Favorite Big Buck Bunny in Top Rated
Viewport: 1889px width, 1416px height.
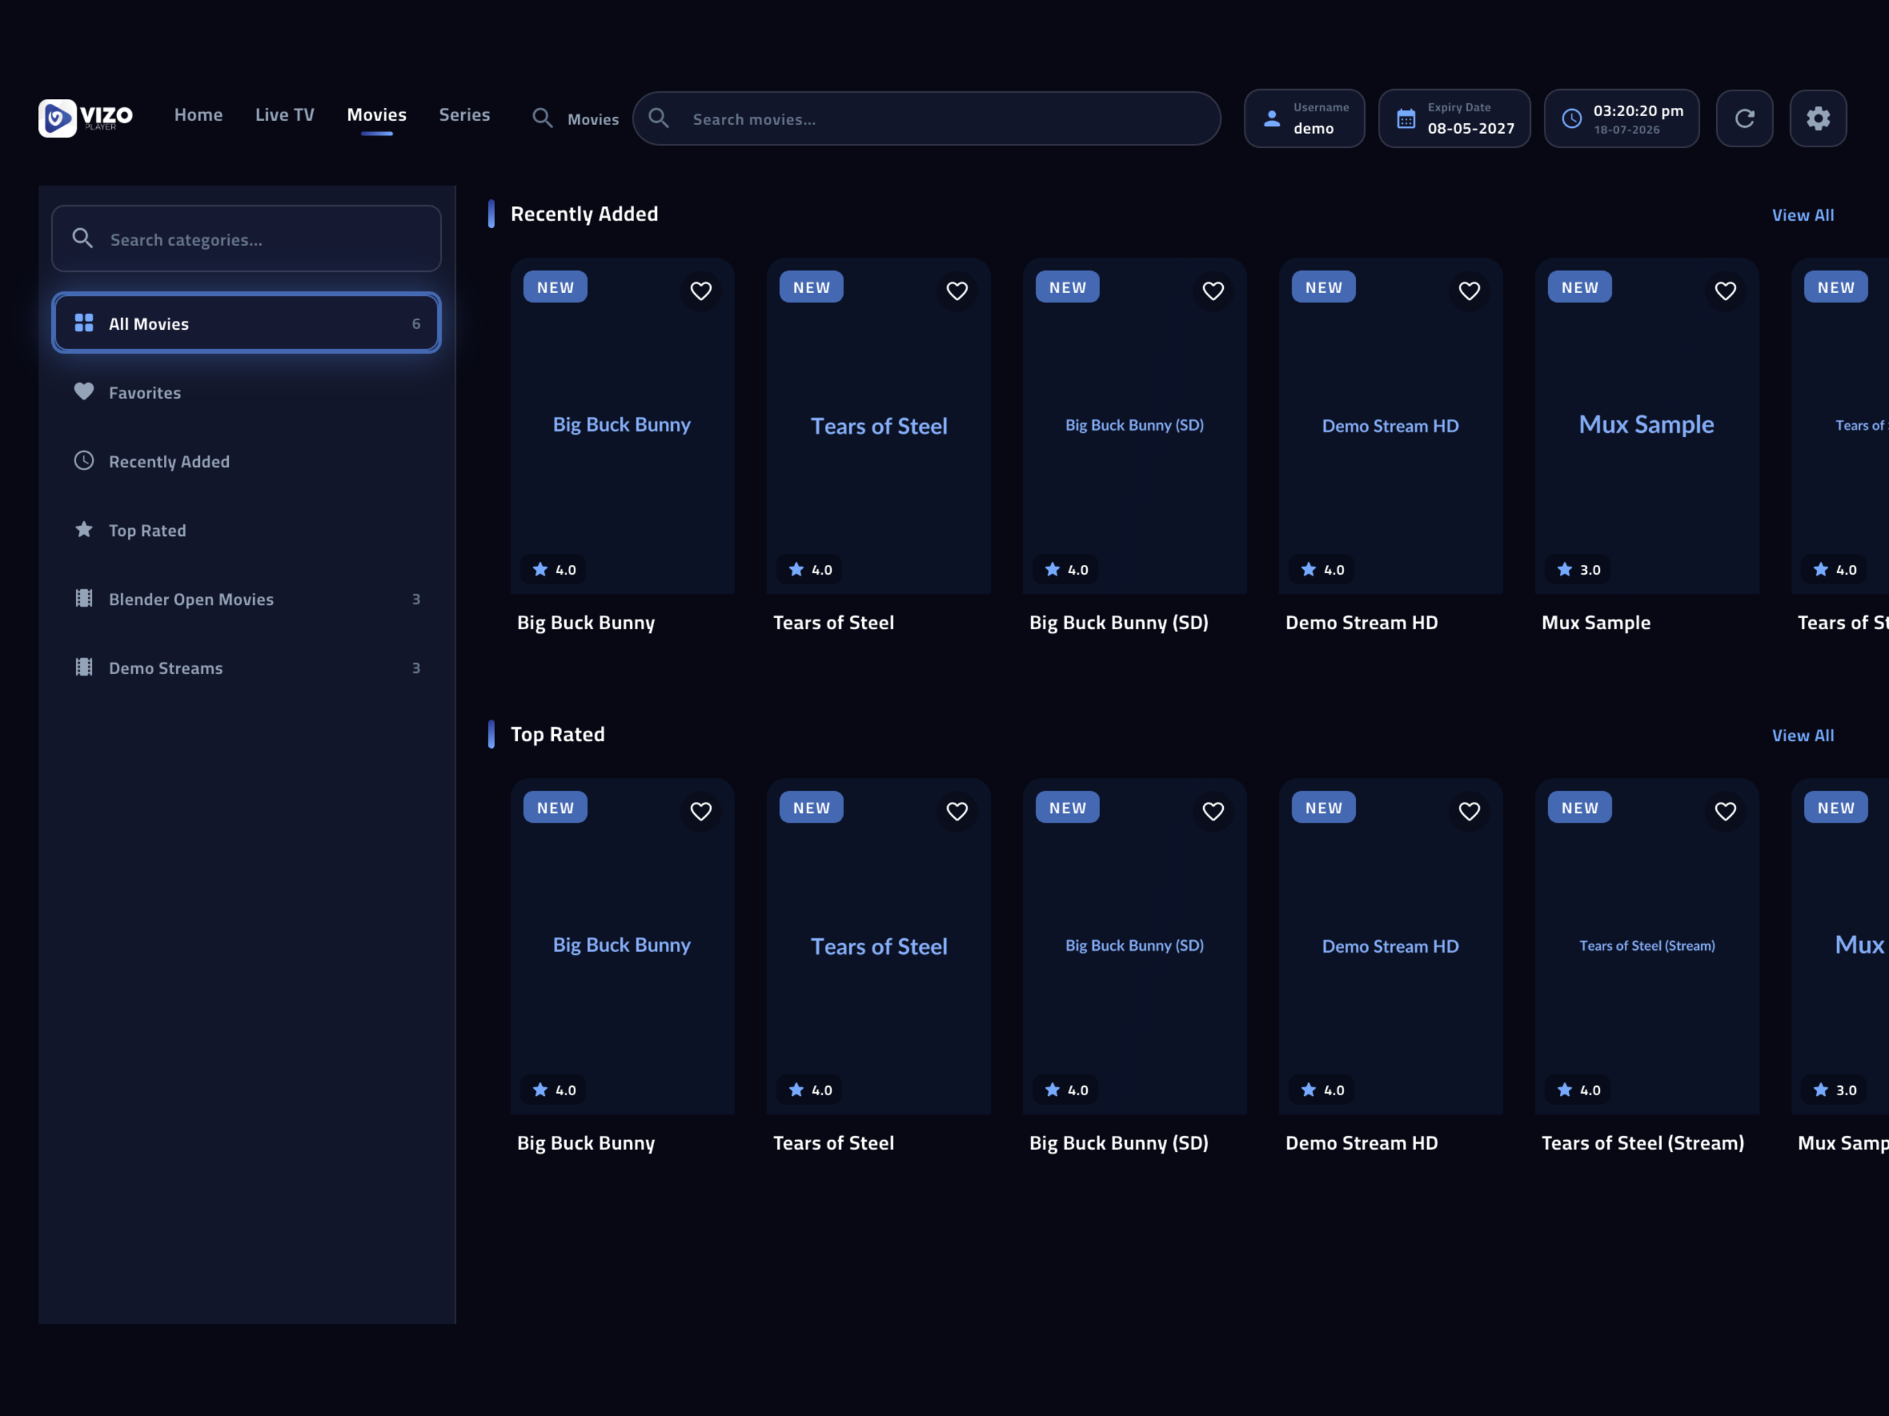700,810
